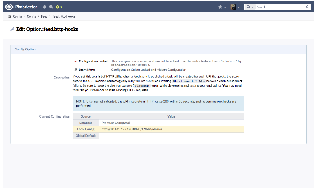
Task: Click the Config Option panel header
Action: tap(158, 49)
